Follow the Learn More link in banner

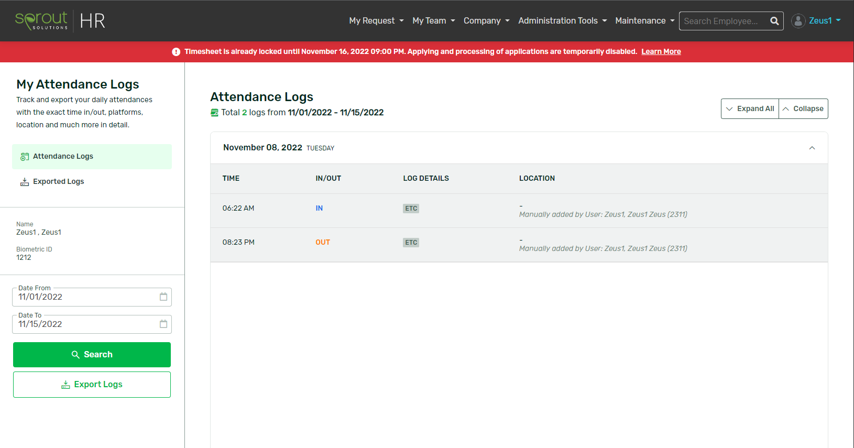click(x=661, y=52)
